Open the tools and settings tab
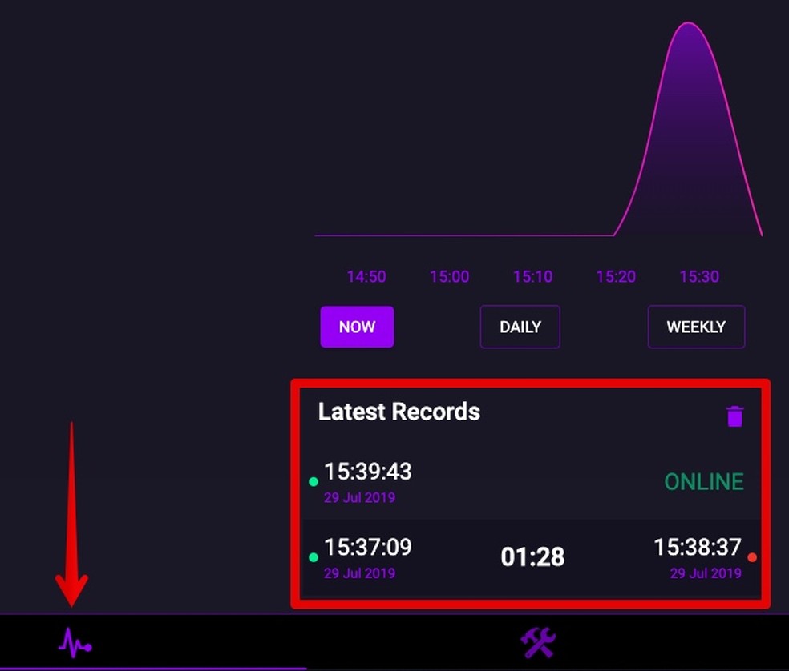The image size is (789, 671). (x=538, y=642)
